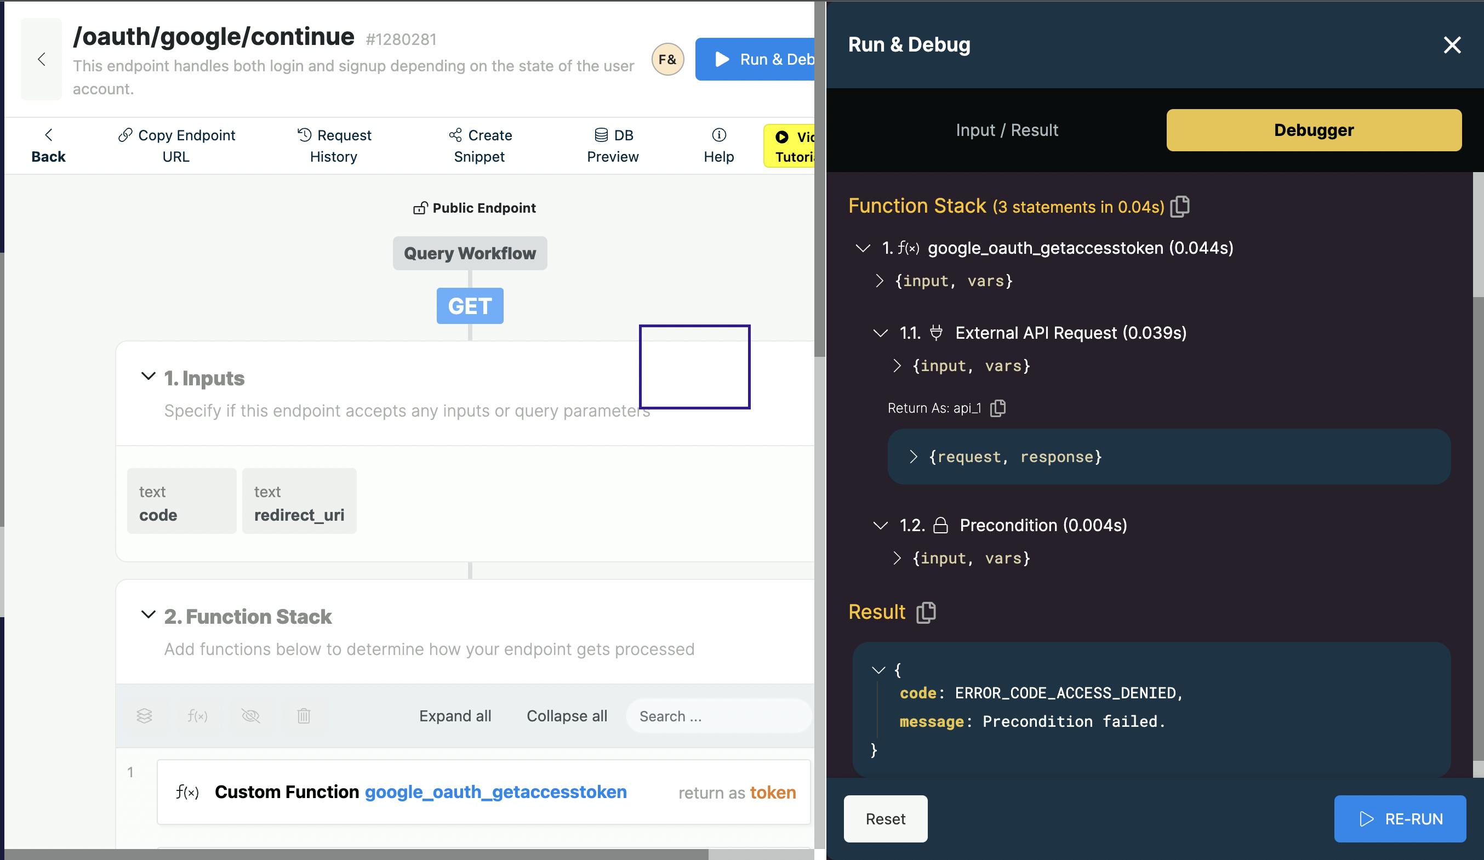Select the Debugger tab
The width and height of the screenshot is (1484, 860).
coord(1313,130)
